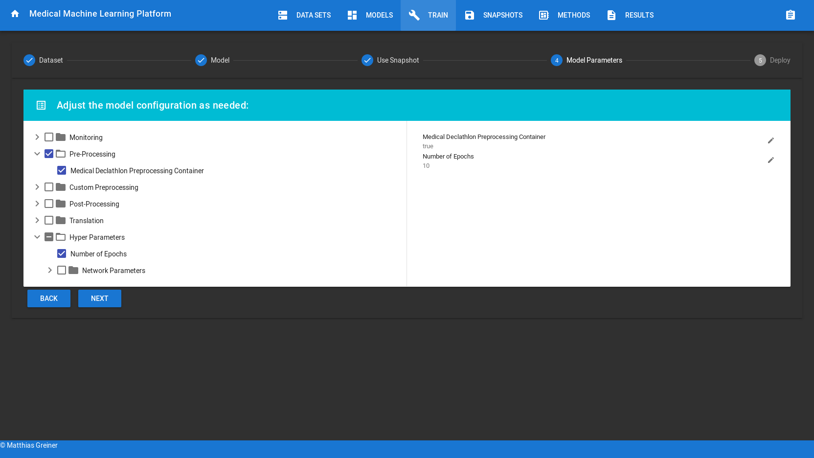The height and width of the screenshot is (458, 814).
Task: Uncheck the Pre-Processing checkbox
Action: [49, 154]
